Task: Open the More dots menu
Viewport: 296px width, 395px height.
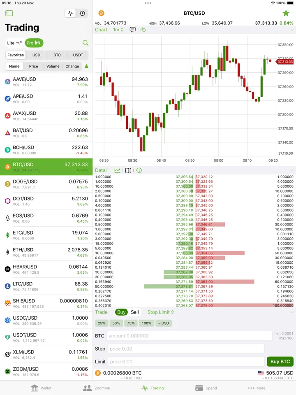Action: pyautogui.click(x=251, y=388)
